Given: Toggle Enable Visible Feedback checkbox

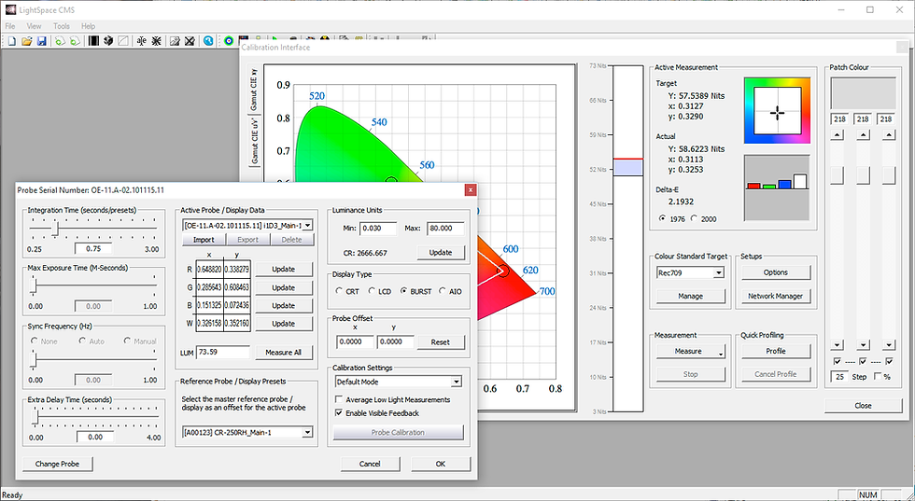Looking at the screenshot, I should pyautogui.click(x=338, y=413).
